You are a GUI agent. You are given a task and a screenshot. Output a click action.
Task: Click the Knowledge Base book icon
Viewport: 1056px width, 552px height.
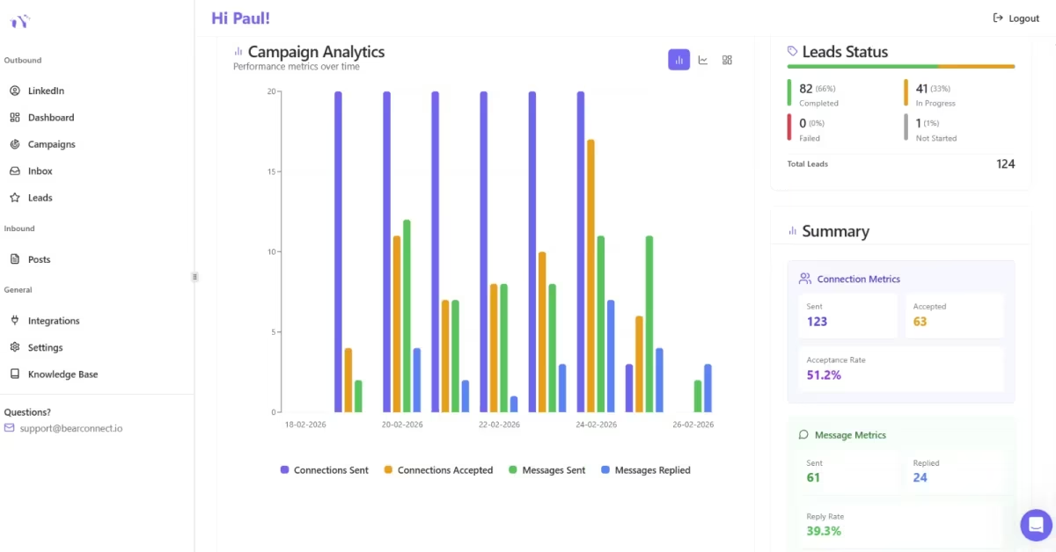15,374
